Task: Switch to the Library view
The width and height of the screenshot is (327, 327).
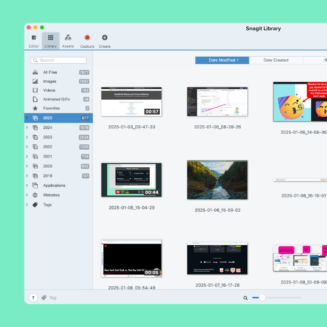Action: (50, 41)
